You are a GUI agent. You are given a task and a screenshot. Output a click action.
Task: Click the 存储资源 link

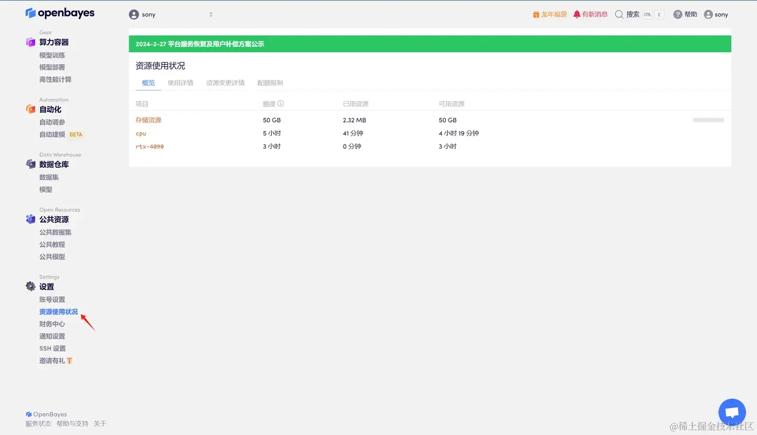(x=148, y=120)
